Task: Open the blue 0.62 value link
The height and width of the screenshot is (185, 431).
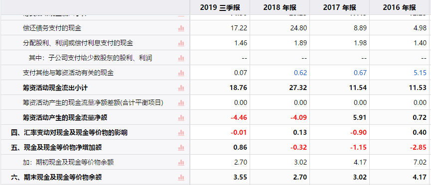Action: (300, 73)
